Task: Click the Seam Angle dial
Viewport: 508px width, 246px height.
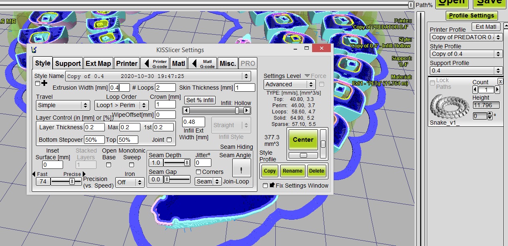Action: coord(241,168)
